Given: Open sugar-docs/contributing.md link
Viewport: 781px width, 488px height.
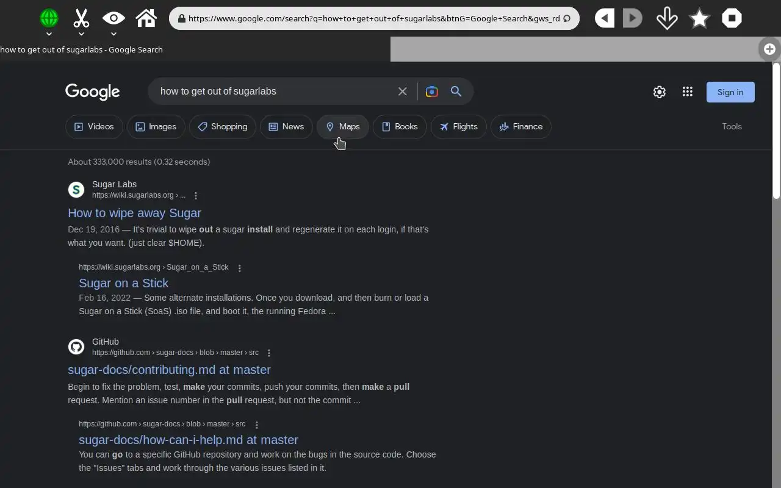Looking at the screenshot, I should click(x=169, y=370).
